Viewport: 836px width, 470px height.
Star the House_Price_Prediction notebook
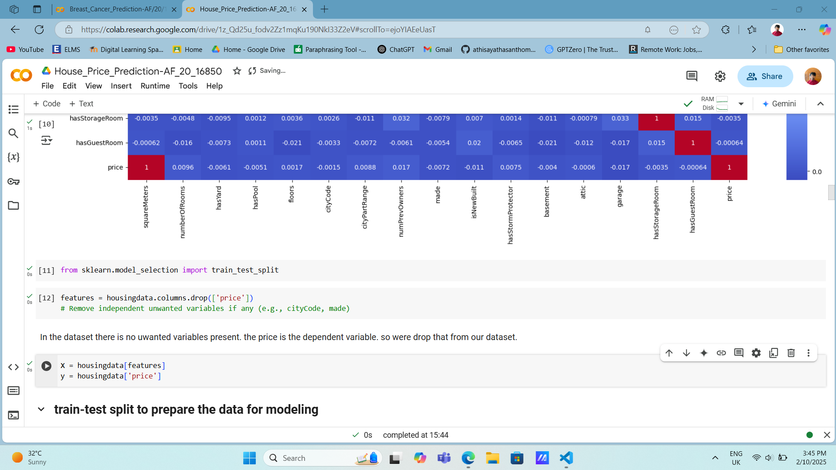[237, 71]
